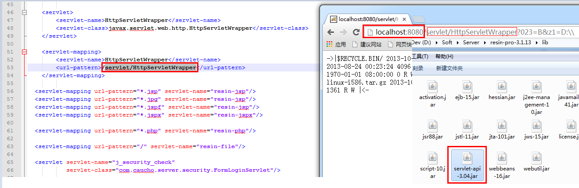579x188 pixels.
Task: Navigate to Dev (D:) in breadcrumb
Action: point(421,43)
